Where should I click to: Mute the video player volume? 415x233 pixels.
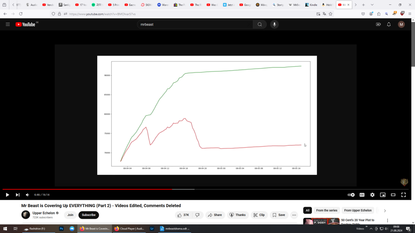click(x=28, y=195)
